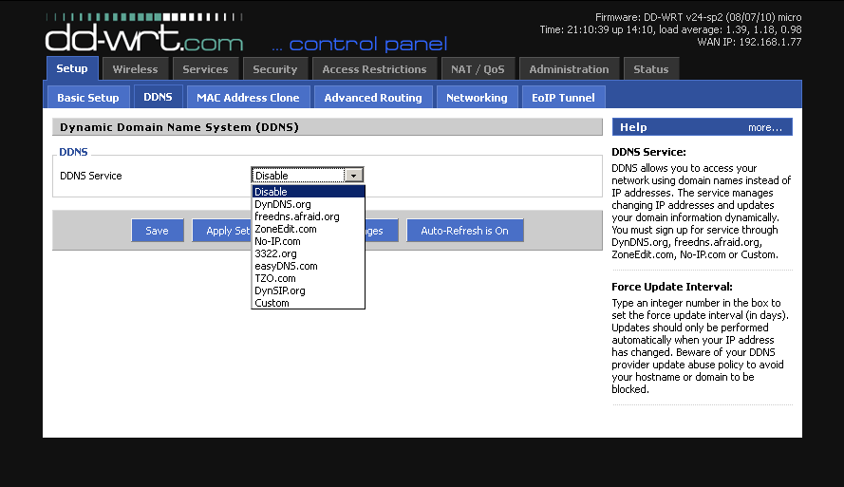Collapse the DDNS Service dropdown arrow

point(353,176)
